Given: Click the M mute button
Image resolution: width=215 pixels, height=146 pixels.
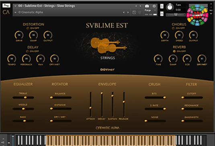Looking at the screenshot, I should [162, 14].
